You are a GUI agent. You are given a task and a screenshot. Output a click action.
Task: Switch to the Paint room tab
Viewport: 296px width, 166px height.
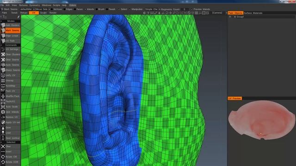4,13
